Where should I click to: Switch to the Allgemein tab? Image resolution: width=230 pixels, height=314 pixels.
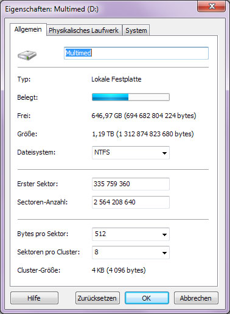(28, 30)
